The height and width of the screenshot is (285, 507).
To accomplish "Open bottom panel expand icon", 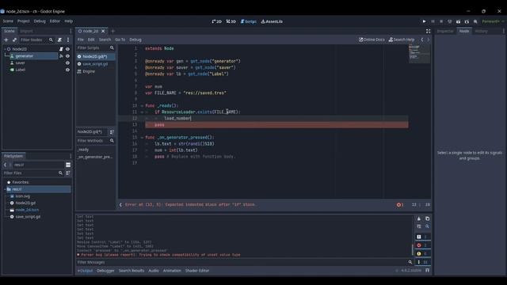I will pyautogui.click(x=428, y=271).
